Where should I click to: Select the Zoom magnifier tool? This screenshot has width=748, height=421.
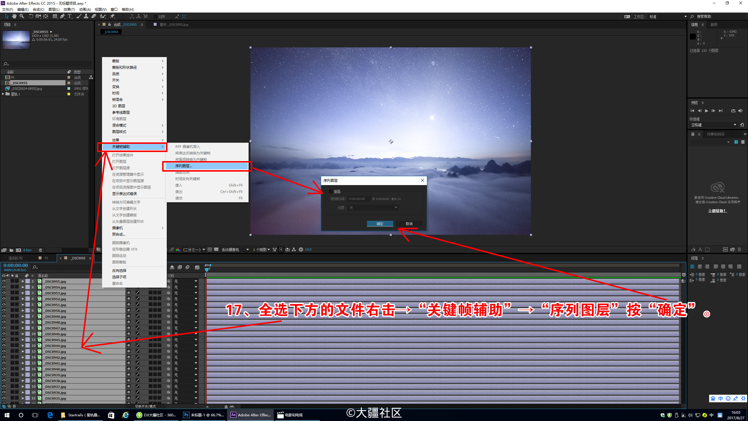click(x=22, y=16)
